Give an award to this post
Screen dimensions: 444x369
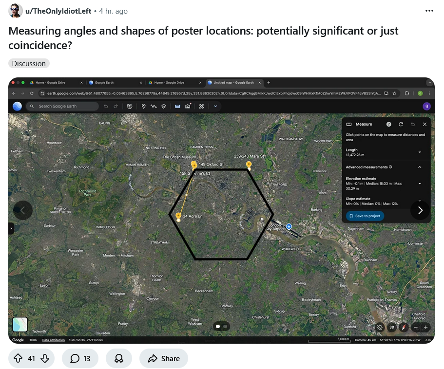point(118,358)
